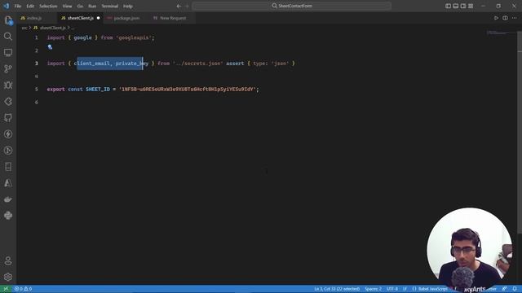Open the File menu
This screenshot has height=293, width=522.
point(18,6)
